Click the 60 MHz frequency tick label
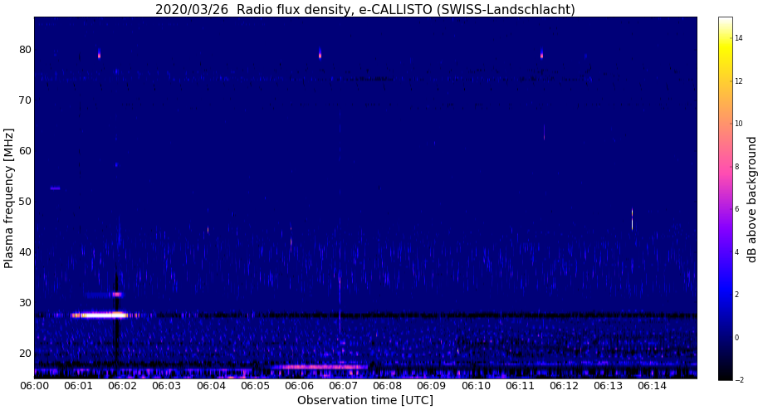The height and width of the screenshot is (410, 763). 25,151
